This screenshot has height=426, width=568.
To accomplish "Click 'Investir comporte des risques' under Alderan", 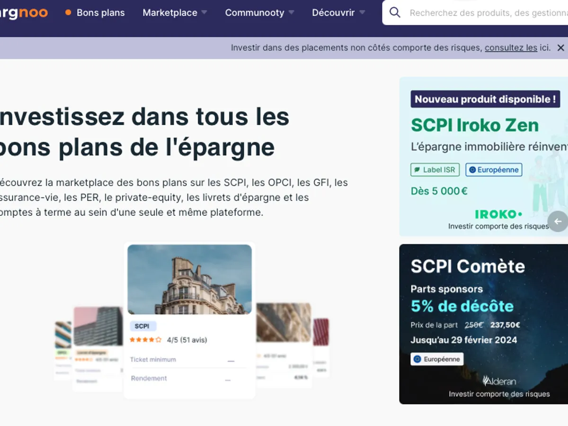I will click(499, 394).
